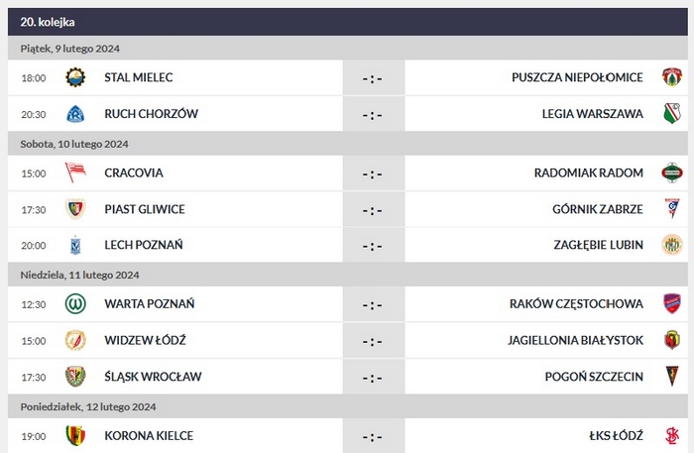Click the Ruch Chorzów club crest
Screen dimensions: 694x453
click(74, 114)
